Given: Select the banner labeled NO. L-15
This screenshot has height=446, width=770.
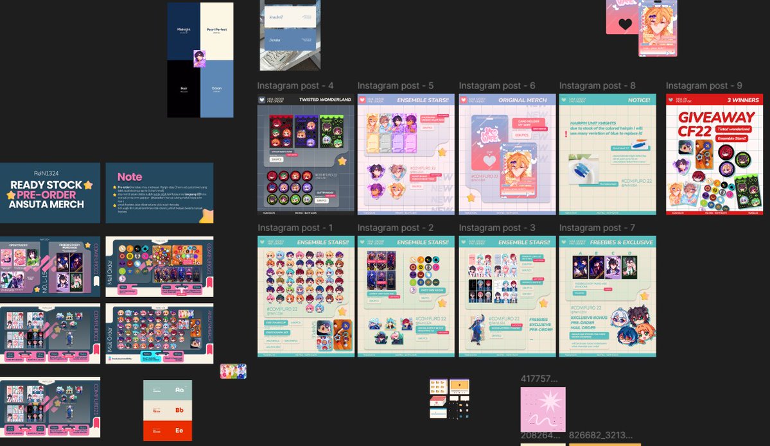Looking at the screenshot, I should point(50,267).
